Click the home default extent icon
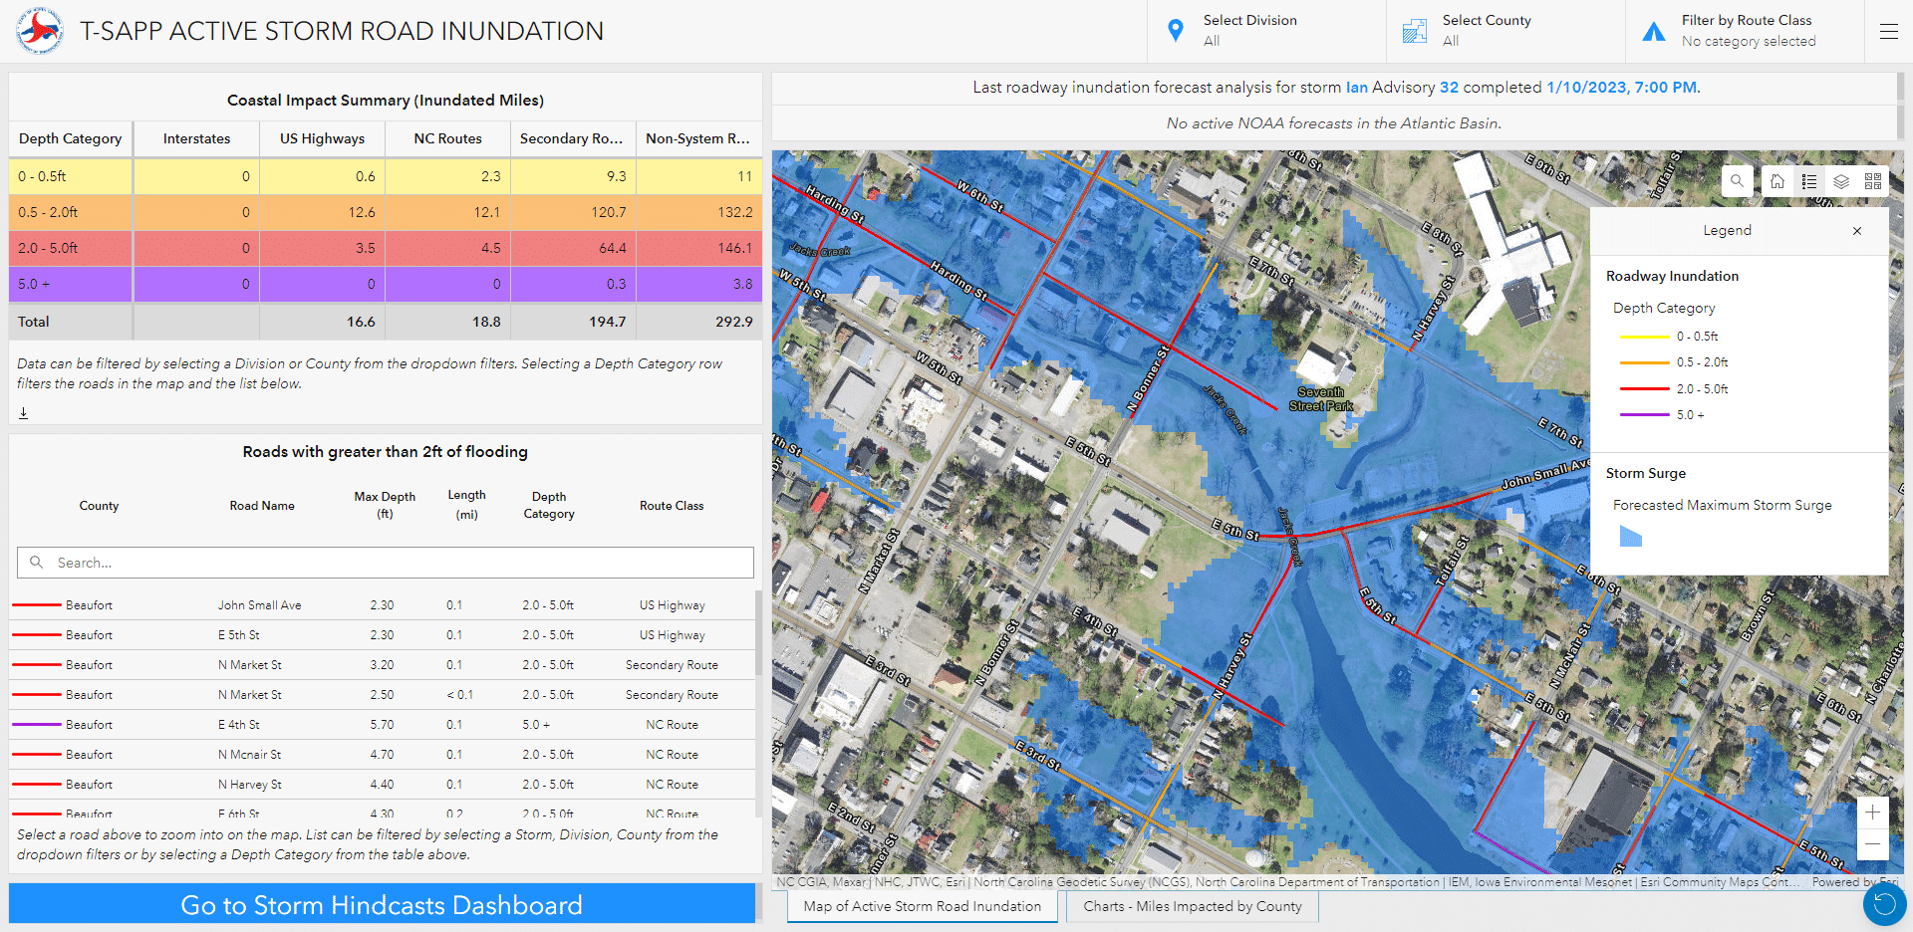Screen dimensions: 1913x932 [x=1777, y=181]
